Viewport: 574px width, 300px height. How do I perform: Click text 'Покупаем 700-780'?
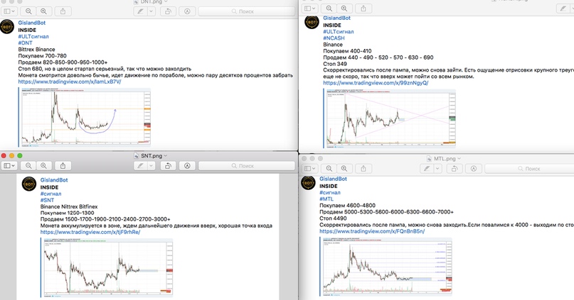point(43,56)
